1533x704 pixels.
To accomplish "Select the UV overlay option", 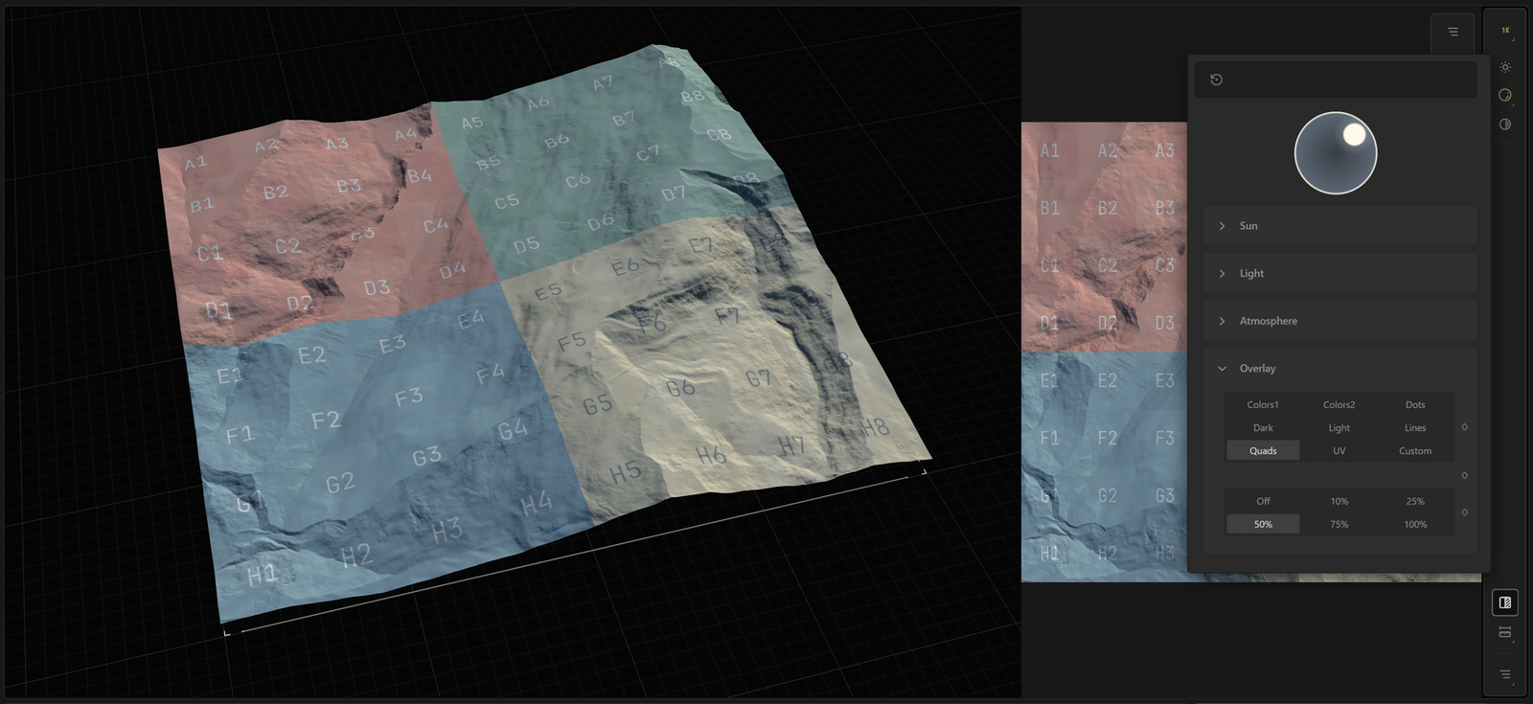I will coord(1339,450).
